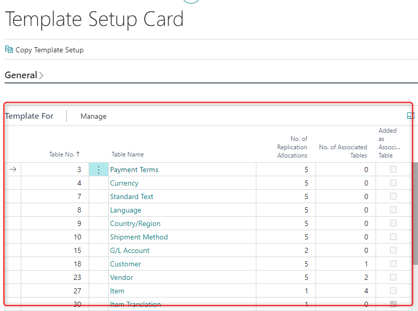Click the Shipment Method table link

click(x=139, y=236)
